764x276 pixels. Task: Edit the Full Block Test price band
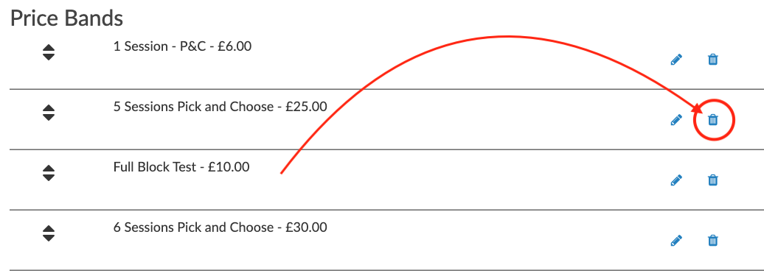[676, 180]
